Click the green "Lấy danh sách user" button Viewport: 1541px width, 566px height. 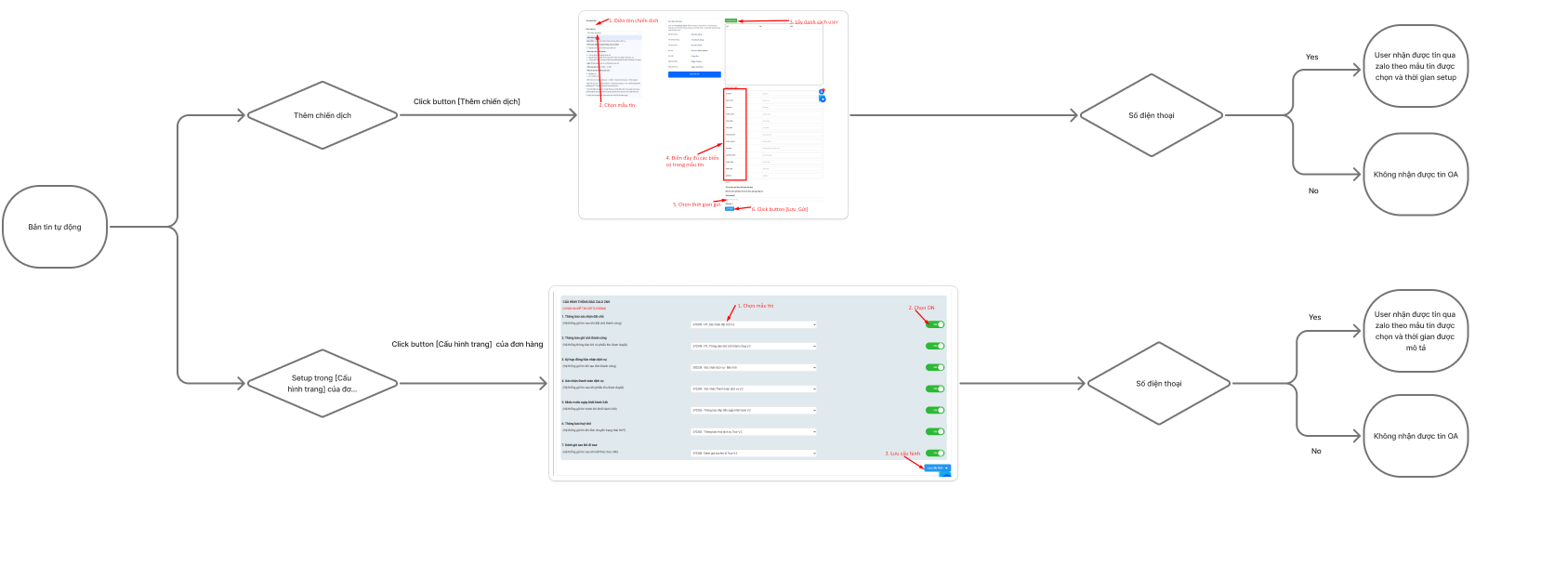[731, 20]
